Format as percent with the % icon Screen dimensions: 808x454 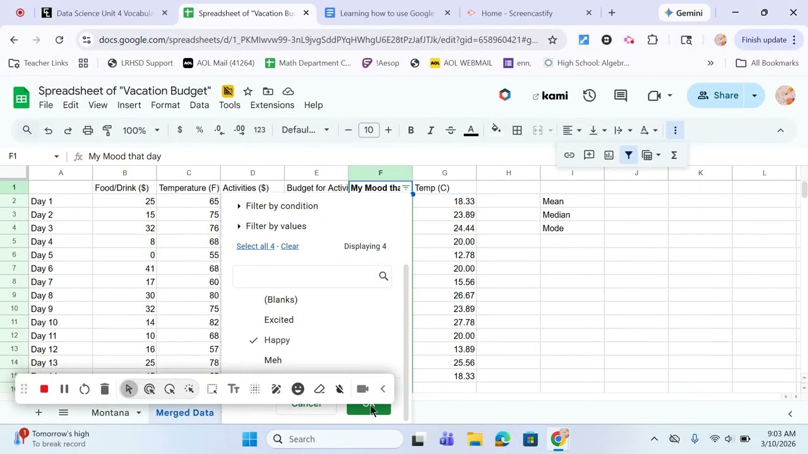[199, 130]
